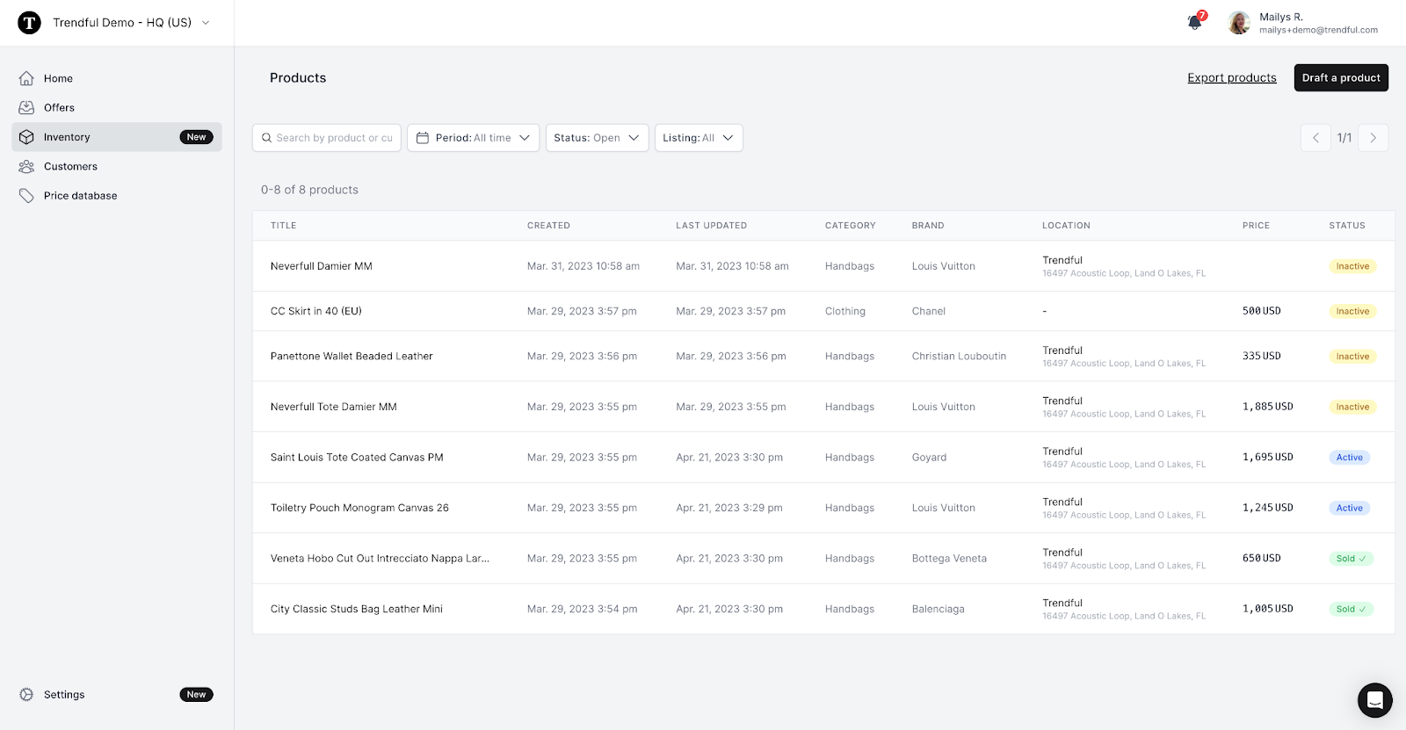Click the Offers inbox icon
This screenshot has width=1406, height=730.
pyautogui.click(x=26, y=107)
